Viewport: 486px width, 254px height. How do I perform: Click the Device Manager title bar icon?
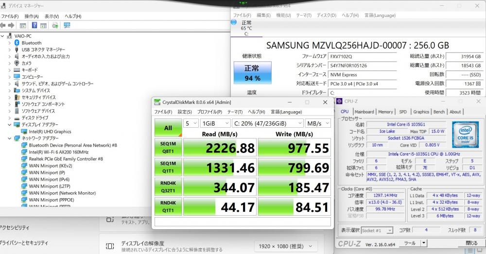point(3,5)
